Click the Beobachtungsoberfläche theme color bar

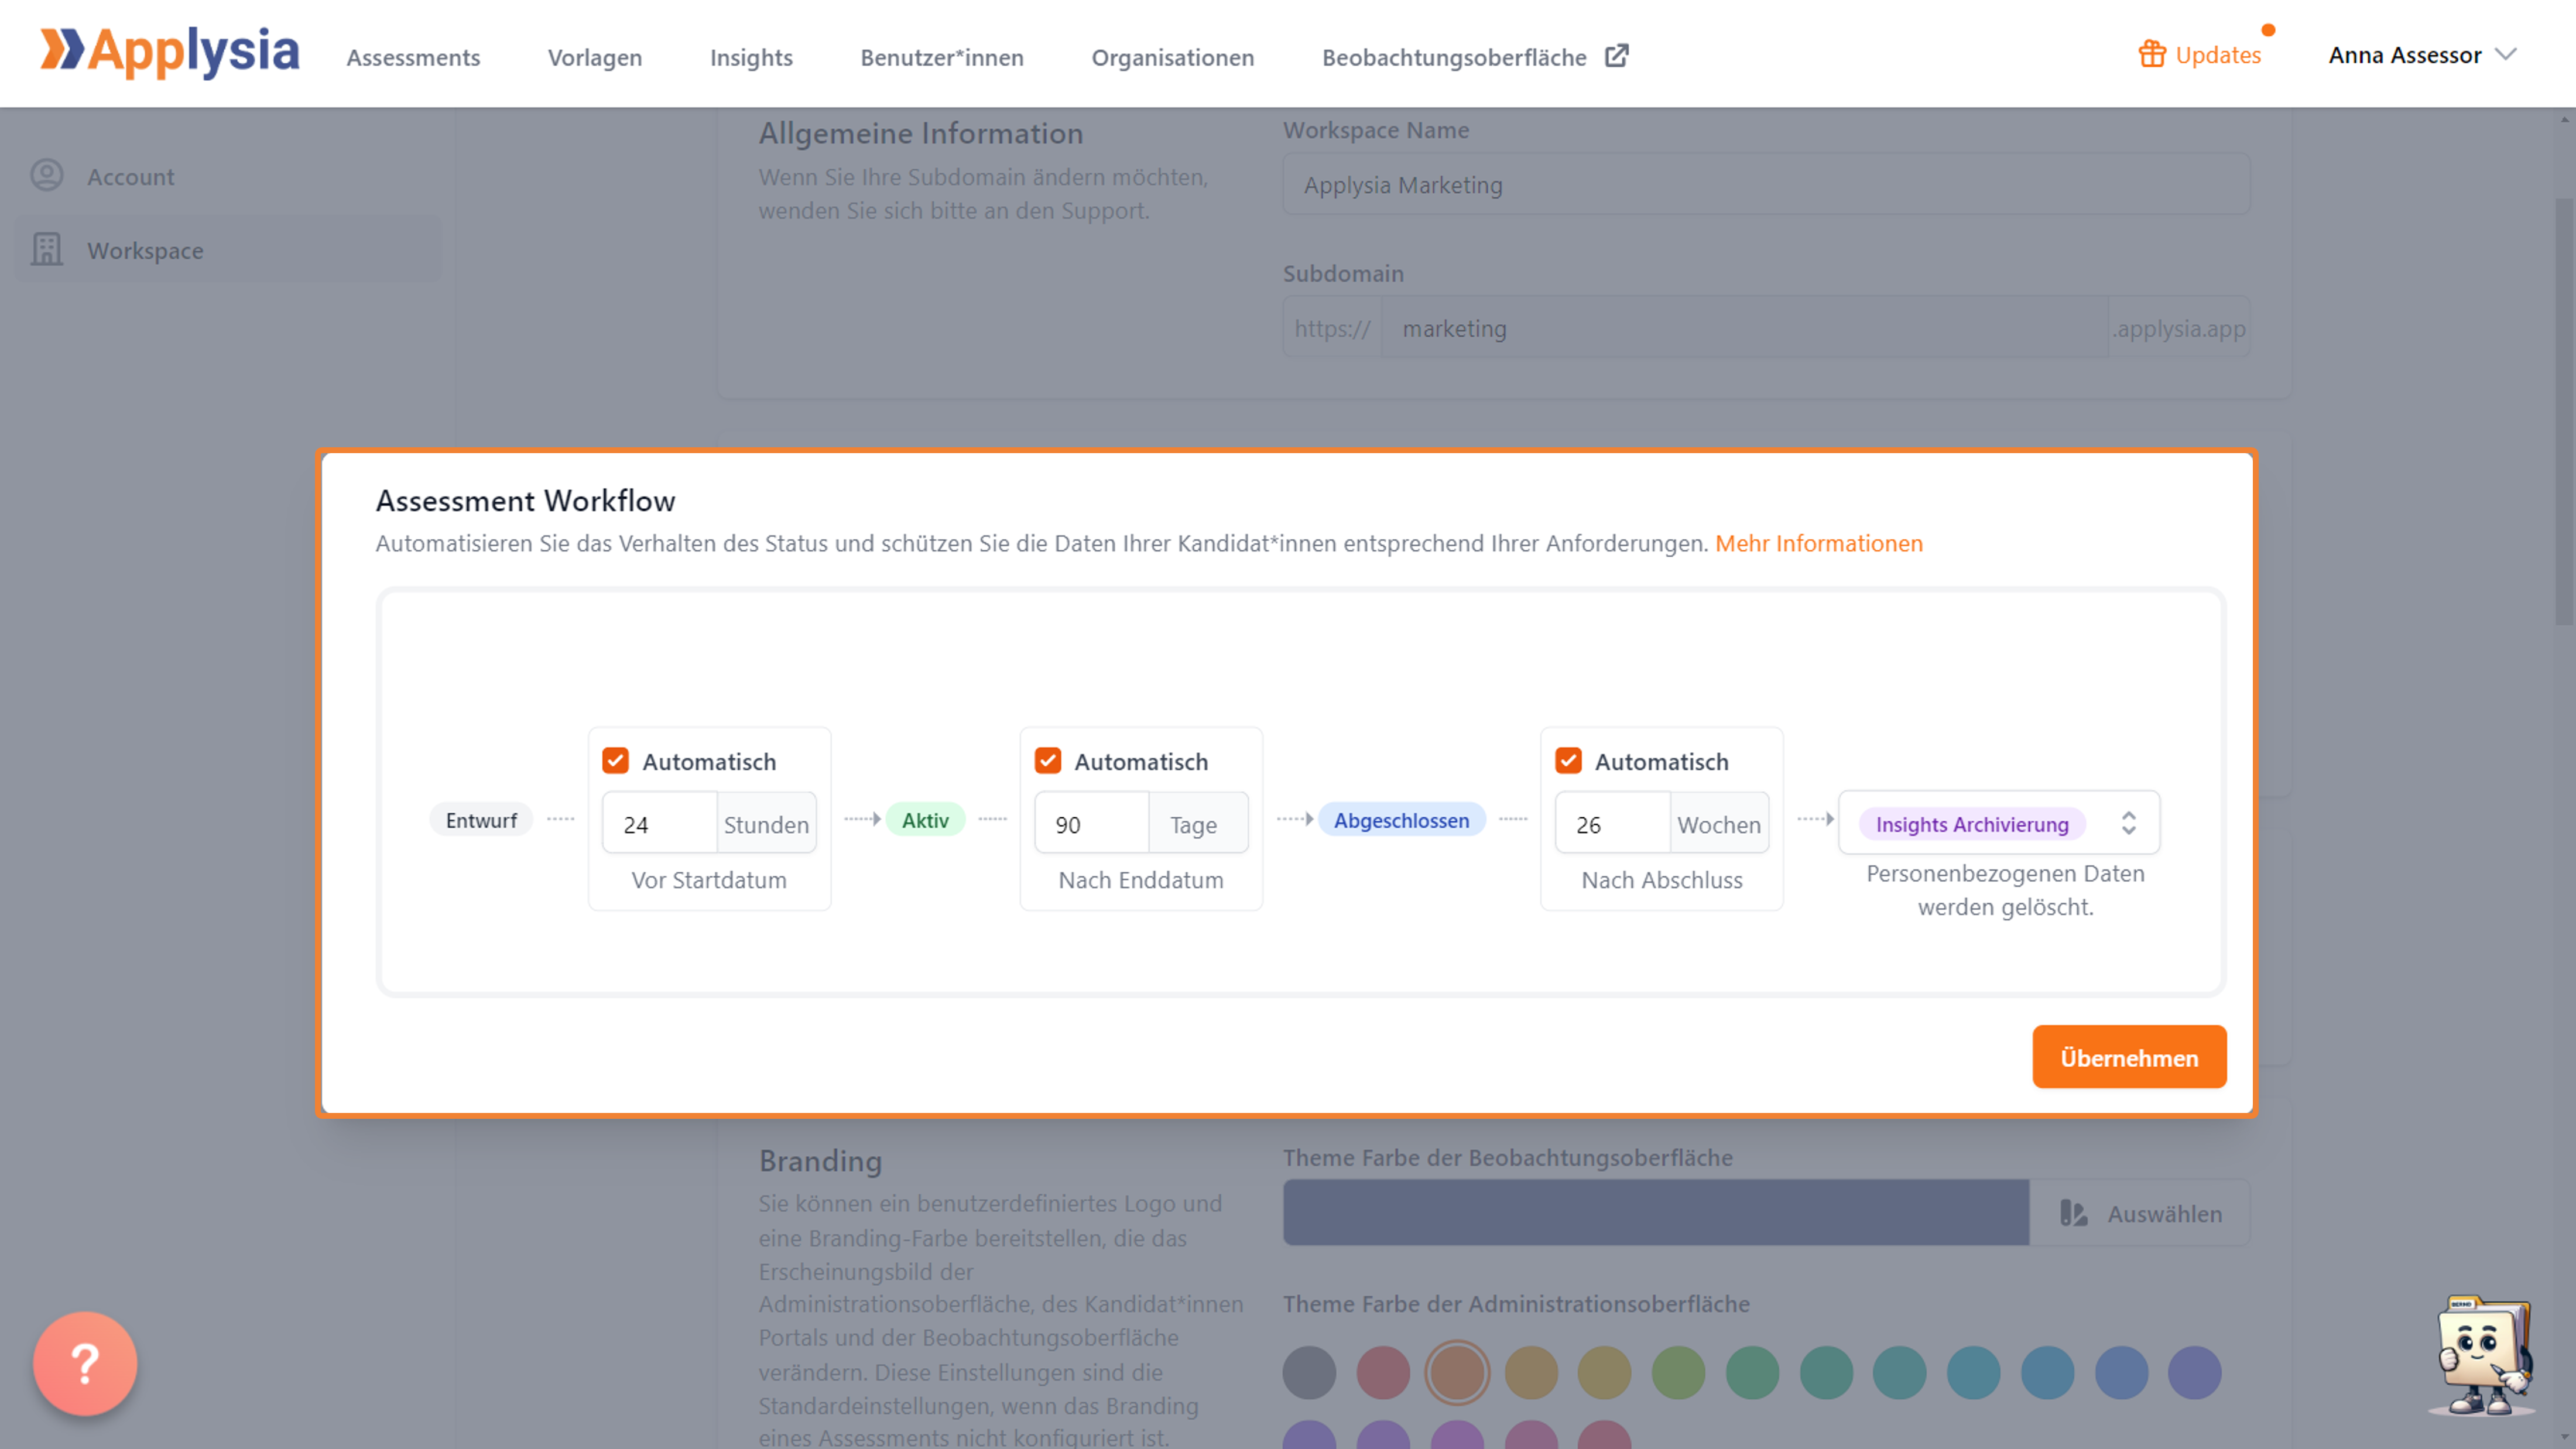[x=1656, y=1213]
